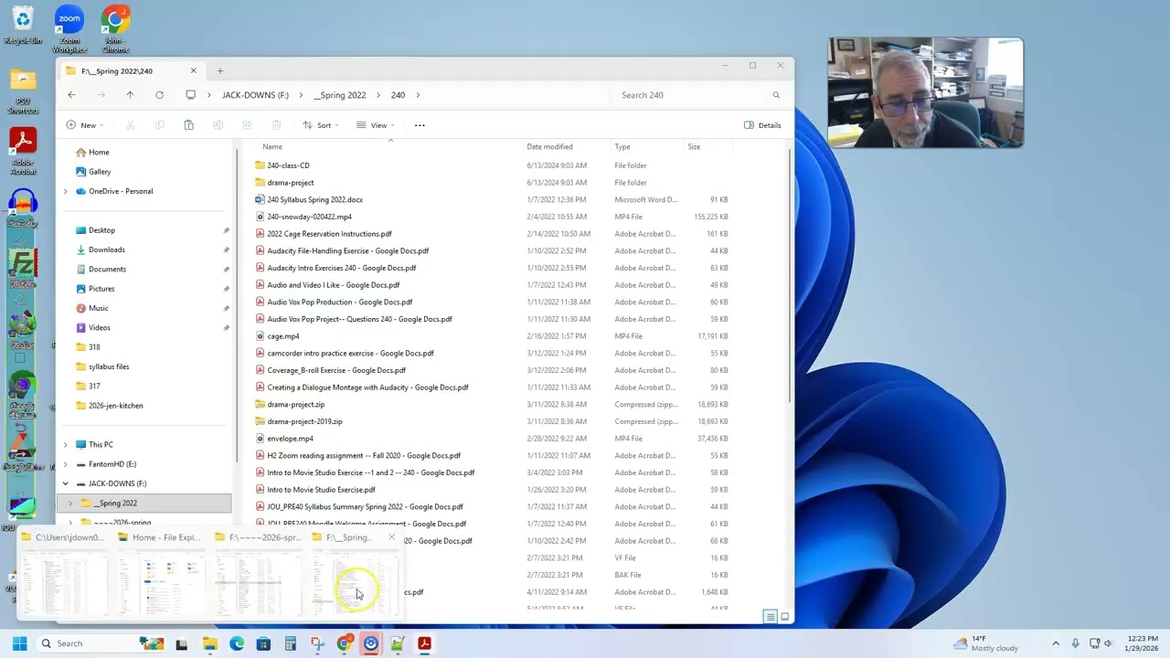Open Adobe Acrobat from taskbar
This screenshot has height=658, width=1170.
(x=424, y=643)
